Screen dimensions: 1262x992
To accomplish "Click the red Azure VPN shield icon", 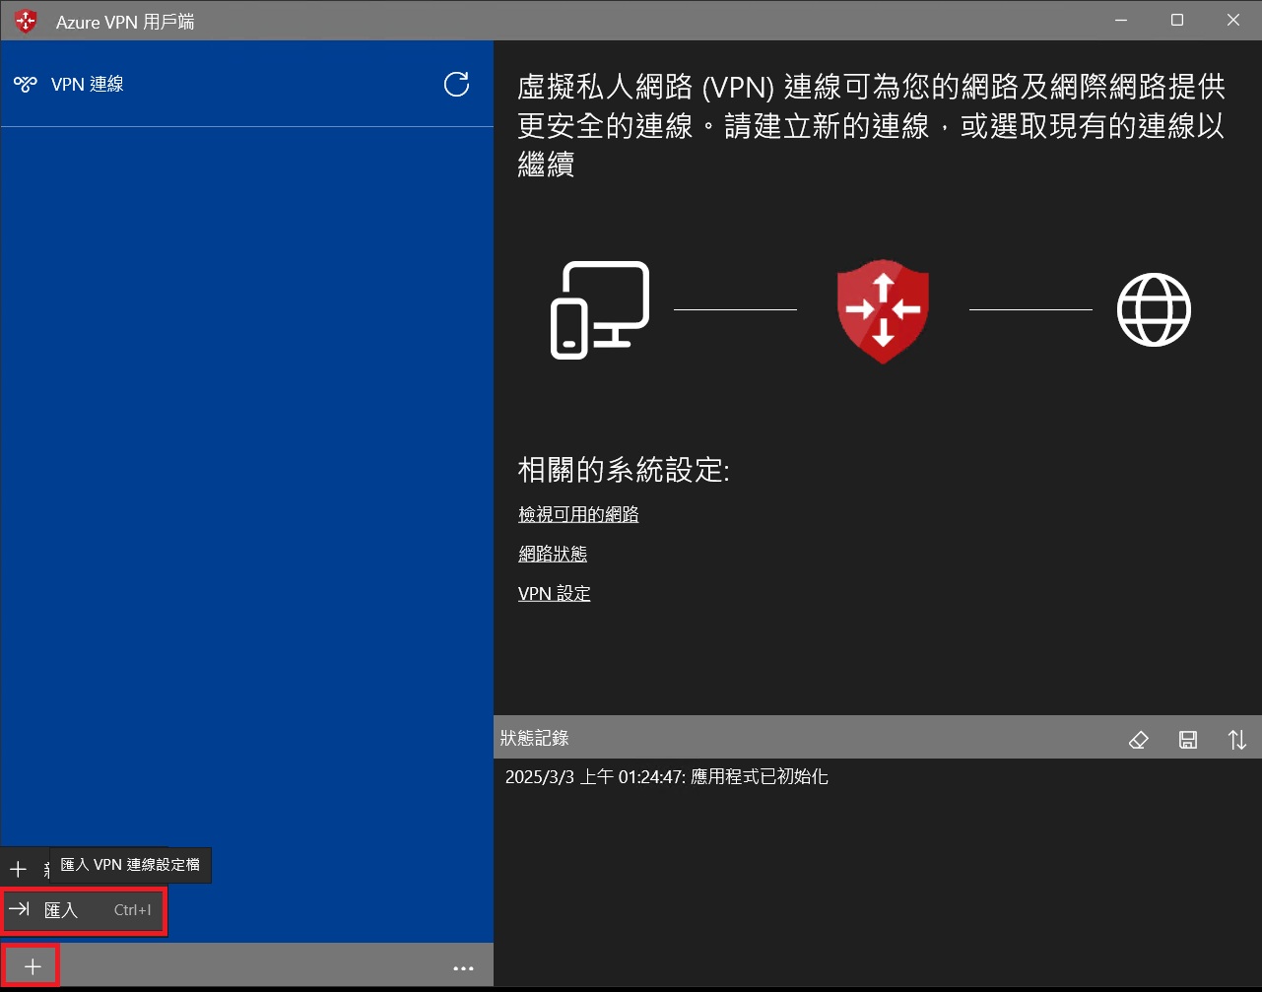I will [883, 309].
